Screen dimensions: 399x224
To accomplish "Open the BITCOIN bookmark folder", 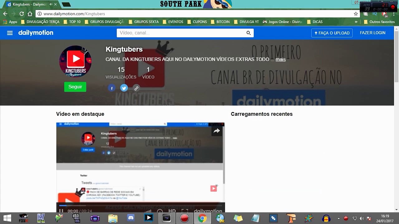I will pos(220,22).
